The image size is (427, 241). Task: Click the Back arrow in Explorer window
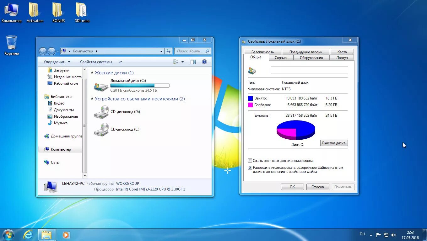[x=43, y=51]
